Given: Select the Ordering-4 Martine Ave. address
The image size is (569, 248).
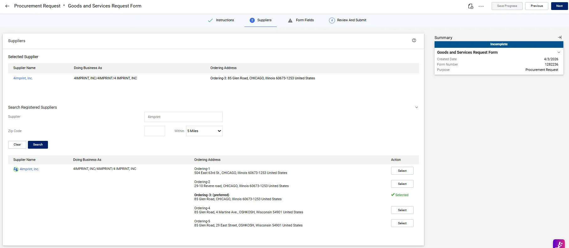Looking at the screenshot, I should (x=402, y=210).
